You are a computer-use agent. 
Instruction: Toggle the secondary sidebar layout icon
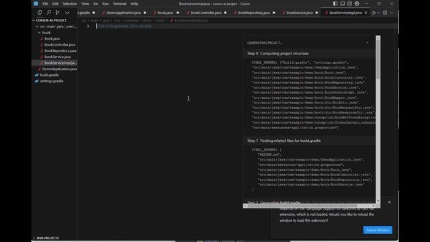click(x=349, y=4)
